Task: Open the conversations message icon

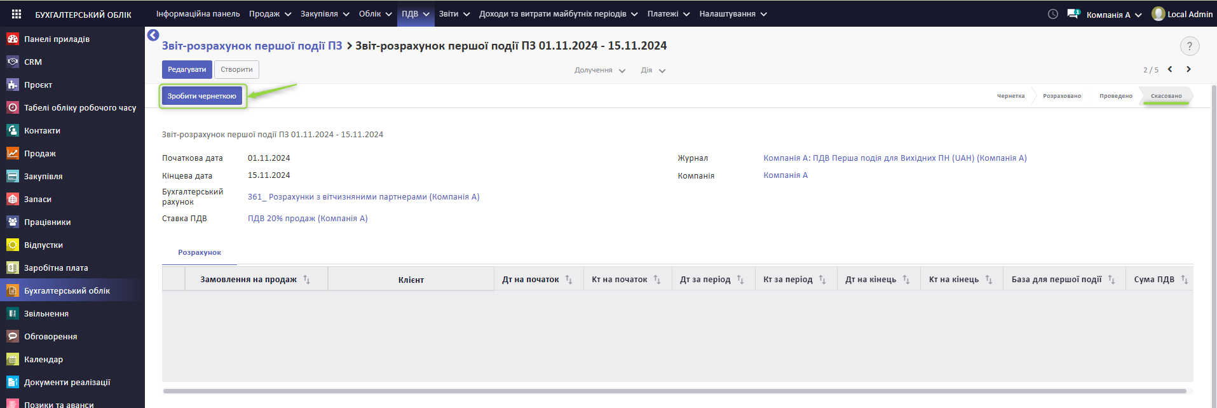Action: point(1073,13)
